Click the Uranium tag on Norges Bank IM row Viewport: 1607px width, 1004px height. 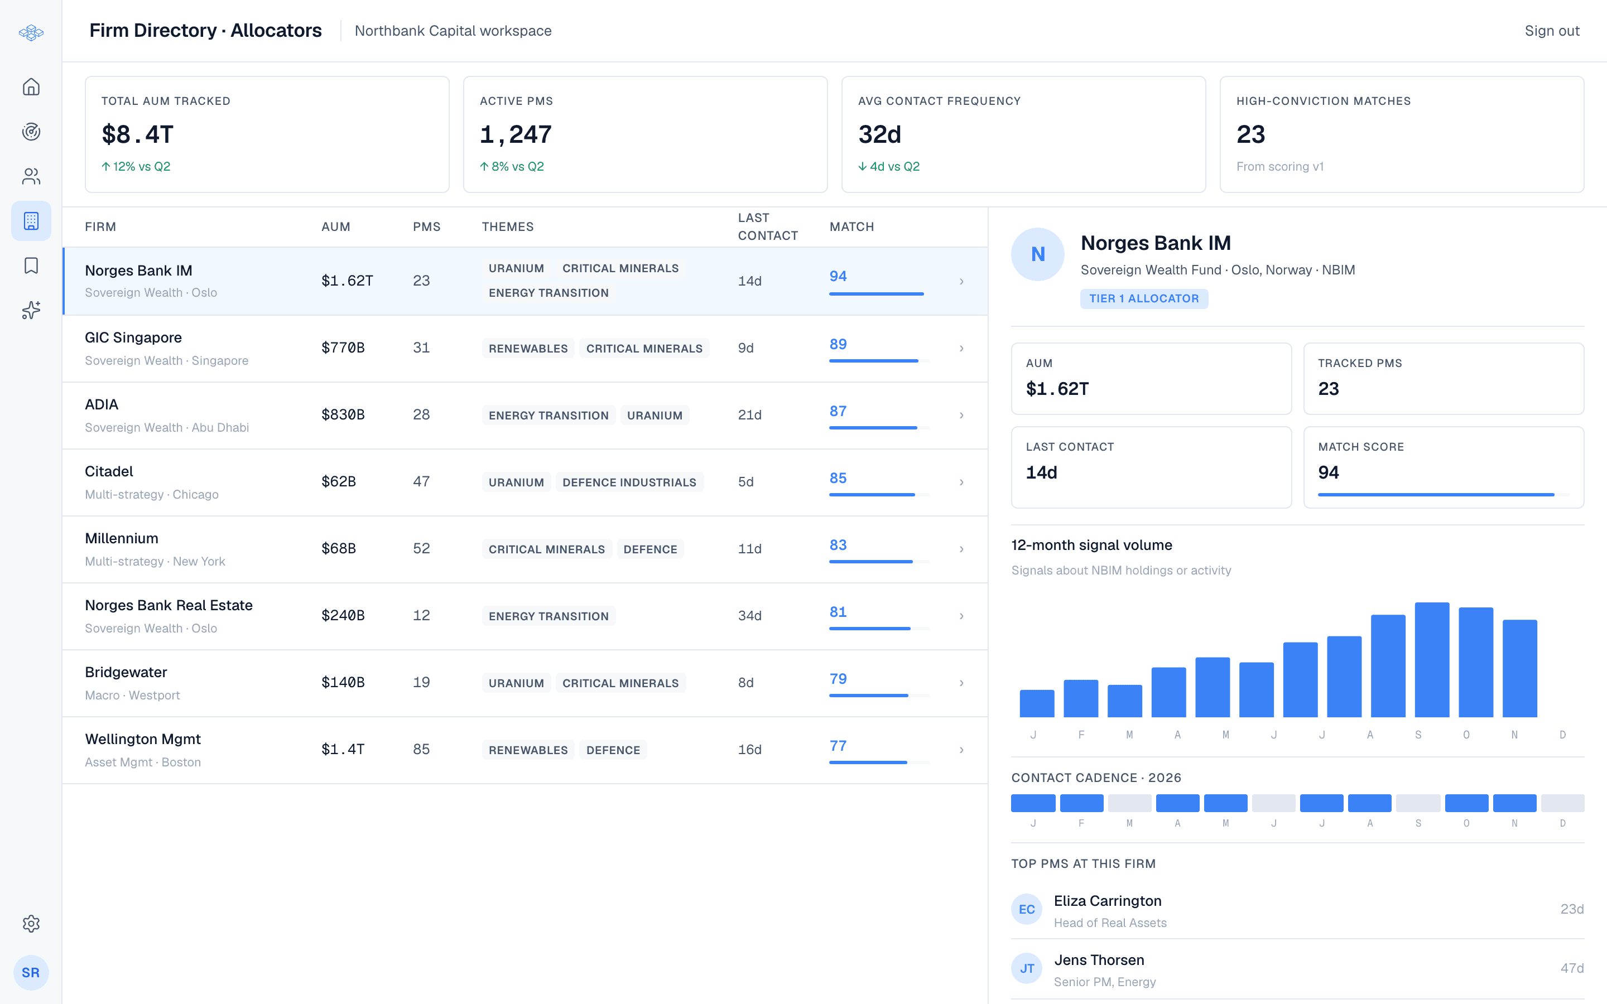coord(517,268)
